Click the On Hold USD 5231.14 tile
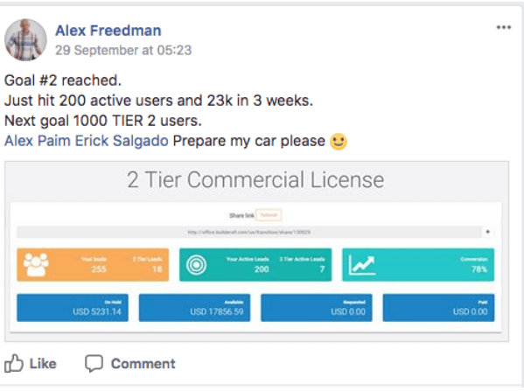Viewport: 524px width, 391px height. (x=73, y=308)
